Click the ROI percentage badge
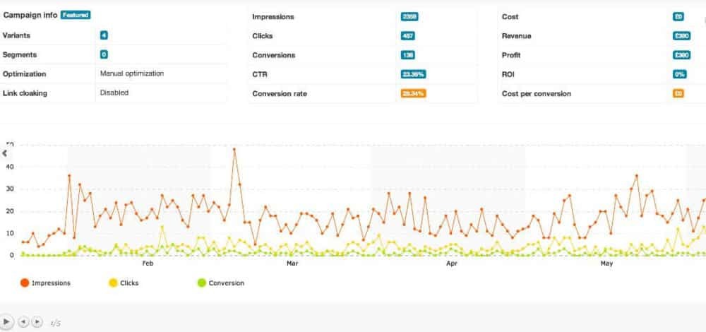 pyautogui.click(x=679, y=74)
